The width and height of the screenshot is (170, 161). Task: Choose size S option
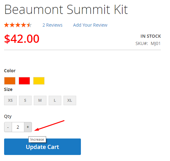coord(25,100)
